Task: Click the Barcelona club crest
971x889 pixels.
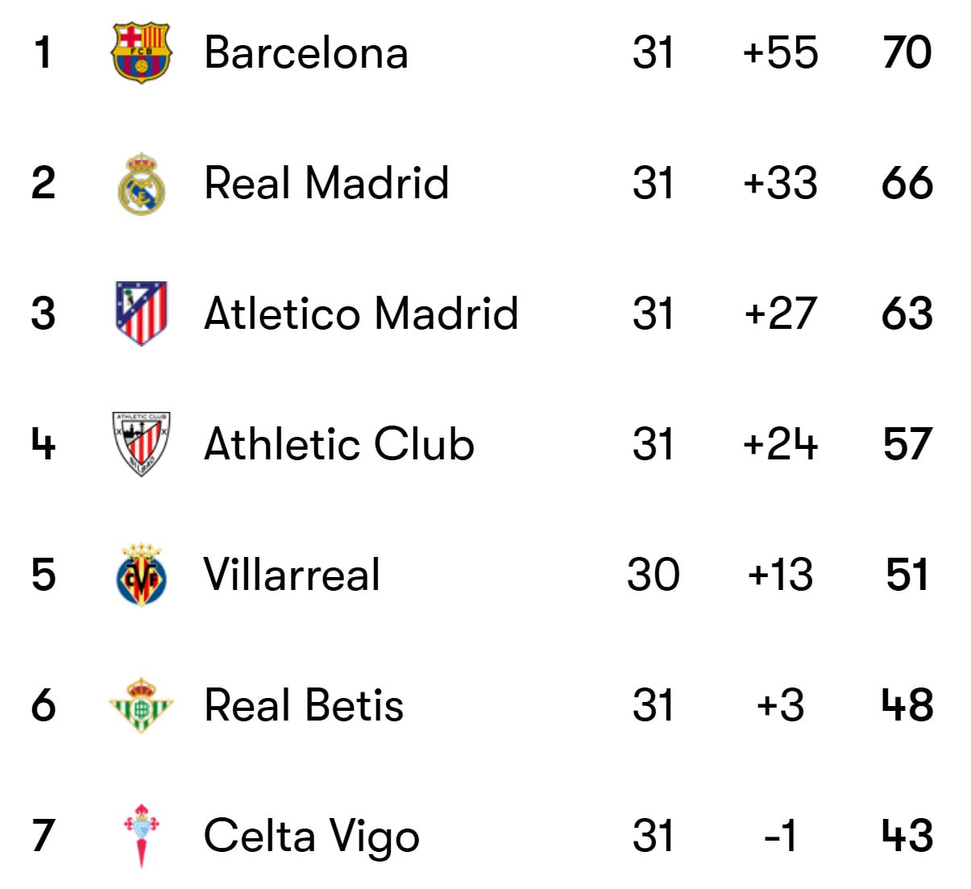Action: point(141,52)
